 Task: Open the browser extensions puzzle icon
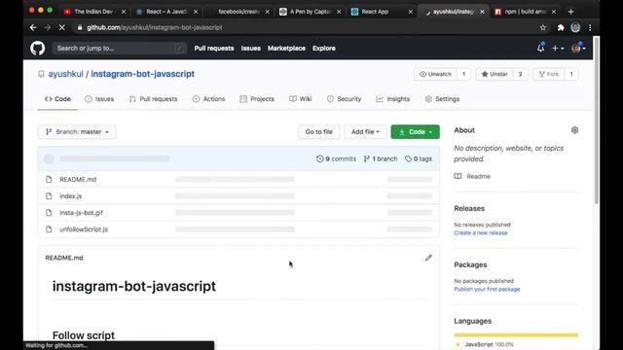point(561,27)
